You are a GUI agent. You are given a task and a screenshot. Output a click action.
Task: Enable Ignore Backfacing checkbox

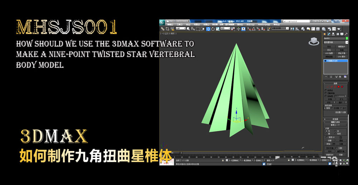pyautogui.click(x=325, y=93)
